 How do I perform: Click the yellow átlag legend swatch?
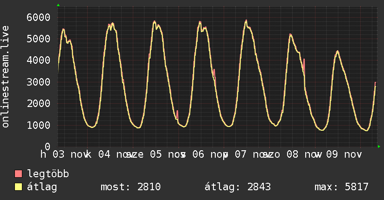click(18, 187)
